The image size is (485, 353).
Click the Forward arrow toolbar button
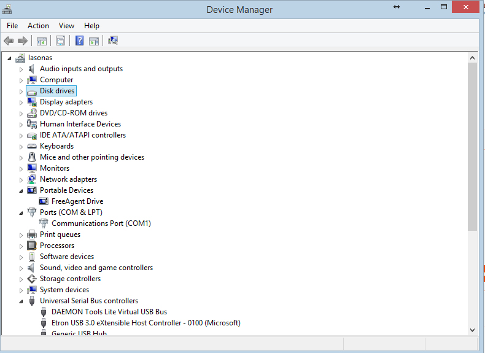coord(23,41)
